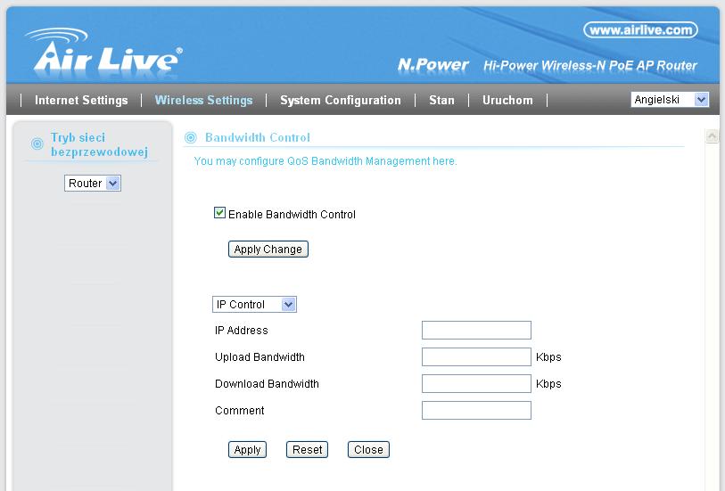Viewport: 725px width, 491px height.
Task: Open the Internet Settings menu
Action: 81,100
